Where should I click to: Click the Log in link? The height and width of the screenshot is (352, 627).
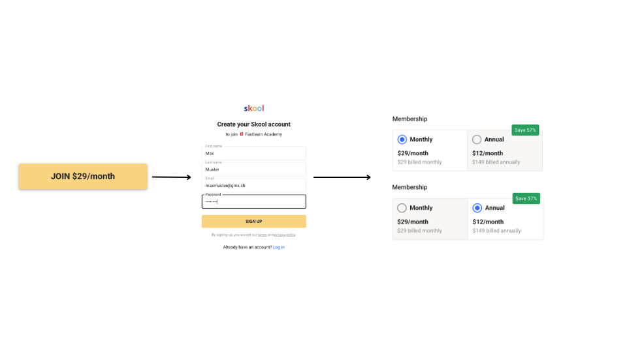pyautogui.click(x=279, y=247)
